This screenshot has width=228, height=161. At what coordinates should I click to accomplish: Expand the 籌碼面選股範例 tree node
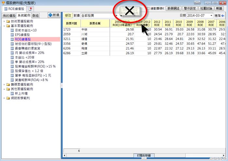4,85
